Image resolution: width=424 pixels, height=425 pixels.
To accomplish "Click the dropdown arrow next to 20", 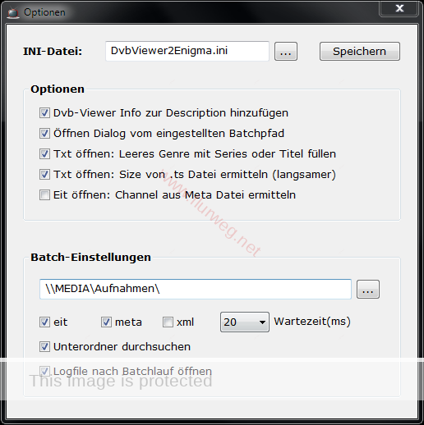I will 262,322.
